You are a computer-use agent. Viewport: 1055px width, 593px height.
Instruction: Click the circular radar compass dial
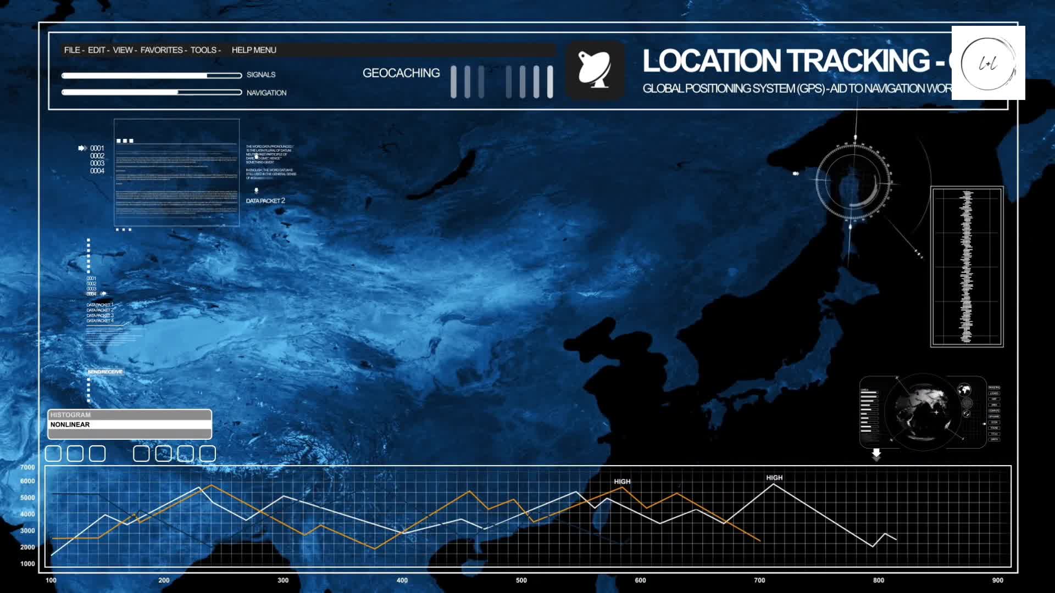click(853, 181)
